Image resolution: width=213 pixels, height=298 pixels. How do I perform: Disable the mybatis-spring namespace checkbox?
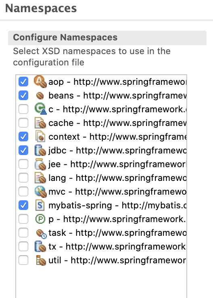(23, 205)
